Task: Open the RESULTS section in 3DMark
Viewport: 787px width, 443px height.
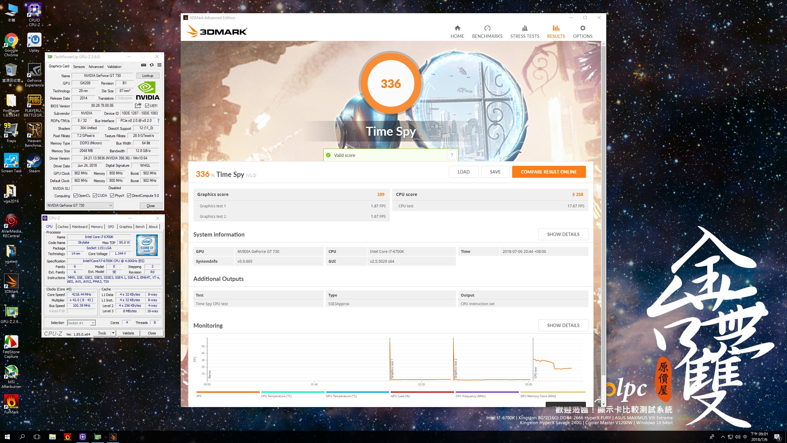Action: click(x=556, y=32)
